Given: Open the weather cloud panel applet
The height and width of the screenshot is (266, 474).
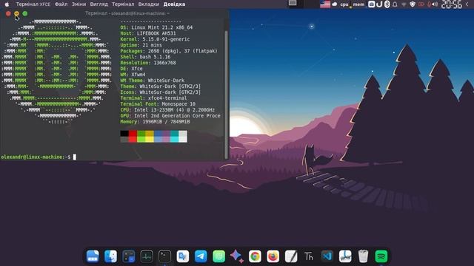Looking at the screenshot, I should pos(334,4).
